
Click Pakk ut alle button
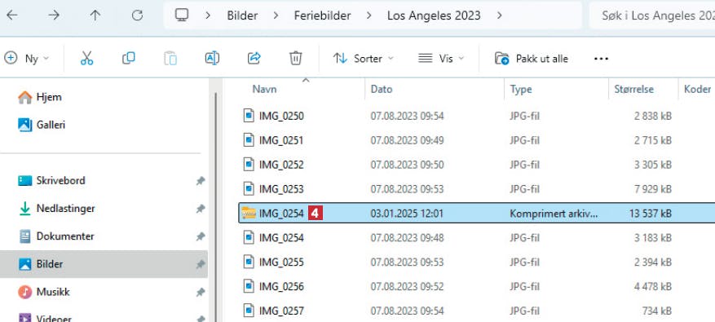pos(532,59)
